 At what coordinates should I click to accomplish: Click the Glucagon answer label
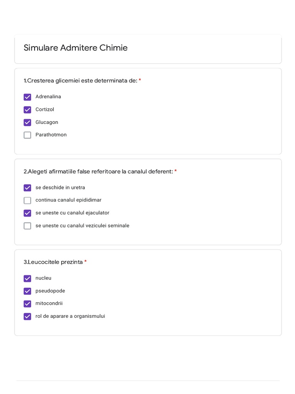pyautogui.click(x=47, y=122)
